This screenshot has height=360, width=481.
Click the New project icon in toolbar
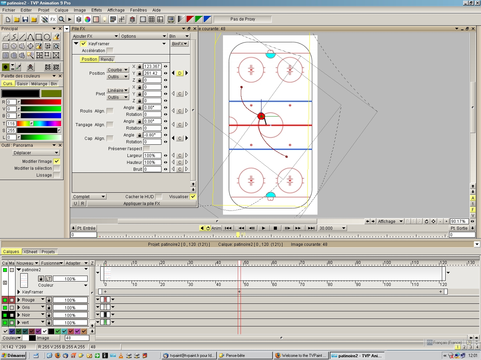coord(8,19)
